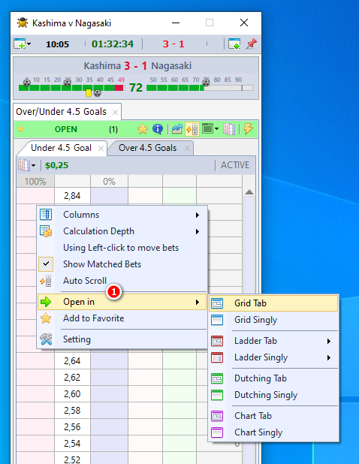
Task: Close the Over/Under 4.5 Goals market tab
Action: [x=115, y=112]
